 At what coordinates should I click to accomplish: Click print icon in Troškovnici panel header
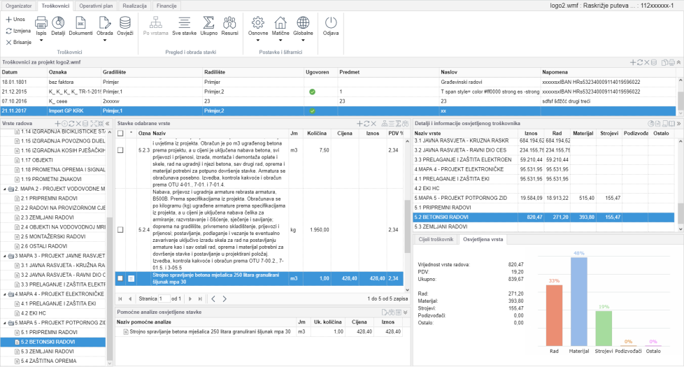(x=671, y=62)
